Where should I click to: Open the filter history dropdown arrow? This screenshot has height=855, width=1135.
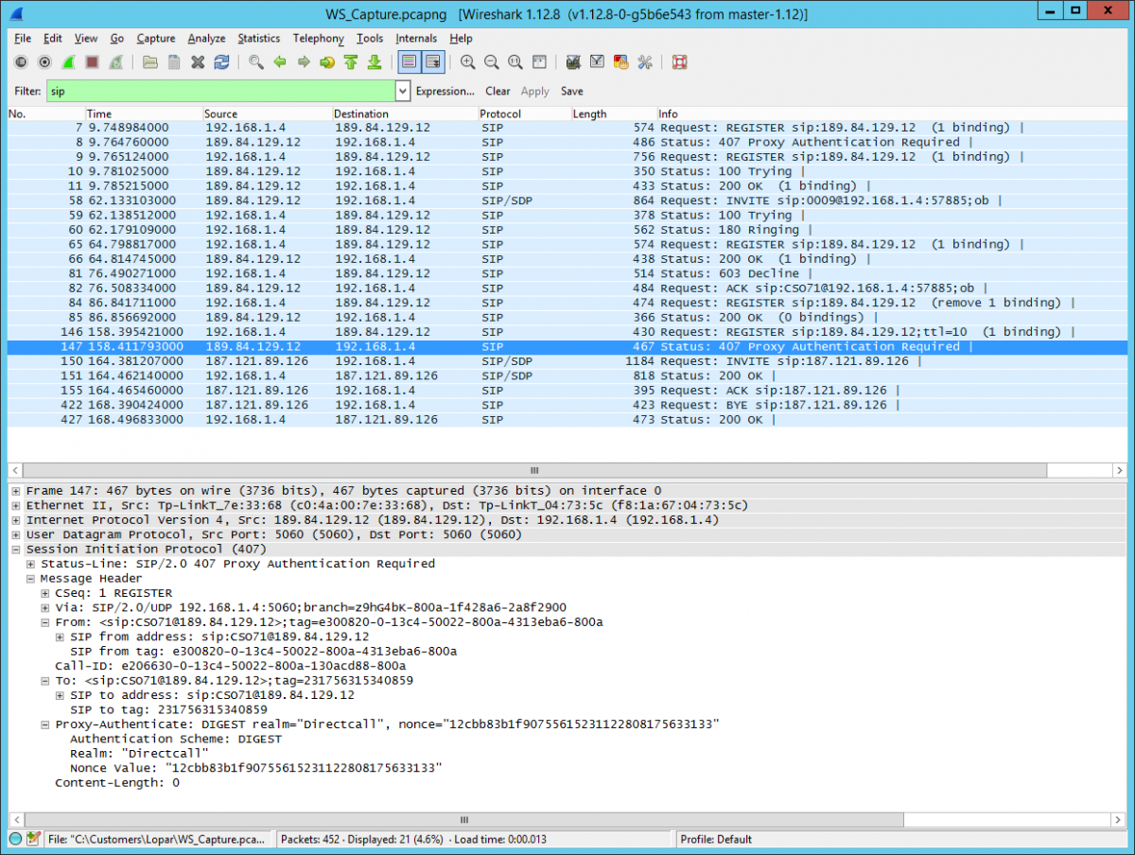point(402,92)
